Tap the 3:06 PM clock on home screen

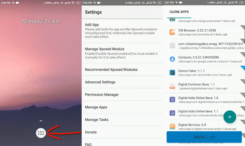pos(6,3)
